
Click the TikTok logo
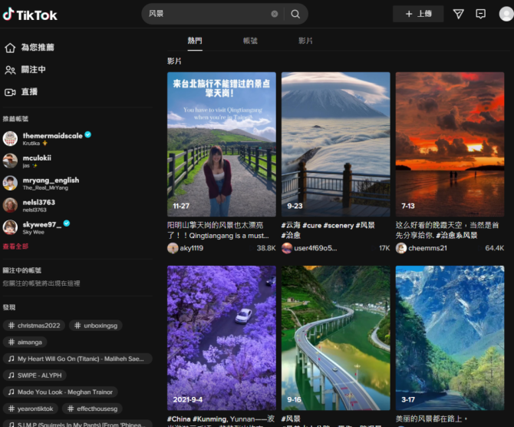point(30,15)
